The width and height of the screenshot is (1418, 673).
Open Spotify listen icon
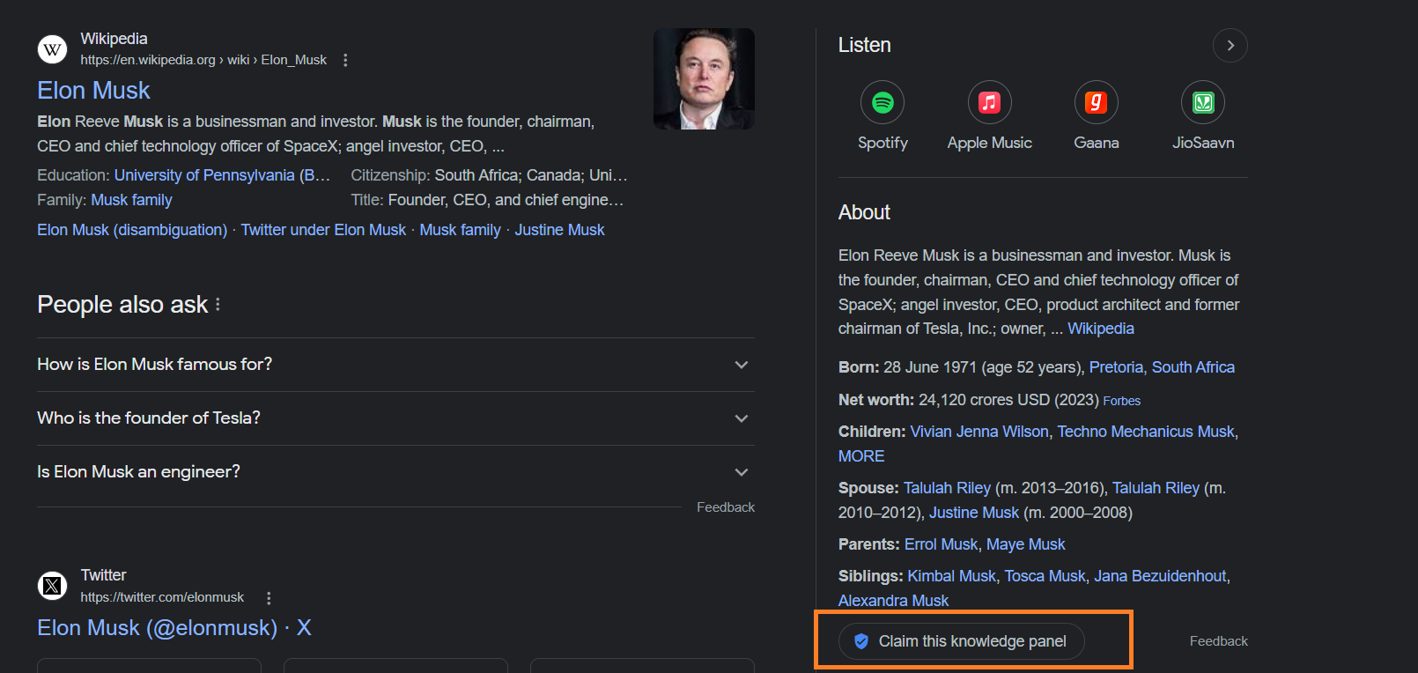[x=883, y=103]
